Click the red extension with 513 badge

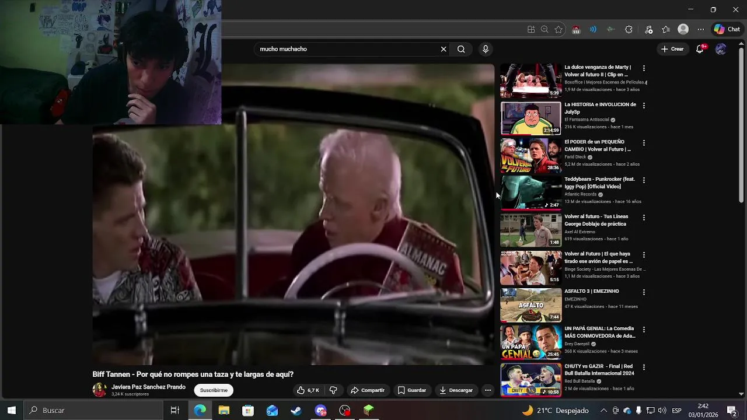(x=576, y=30)
